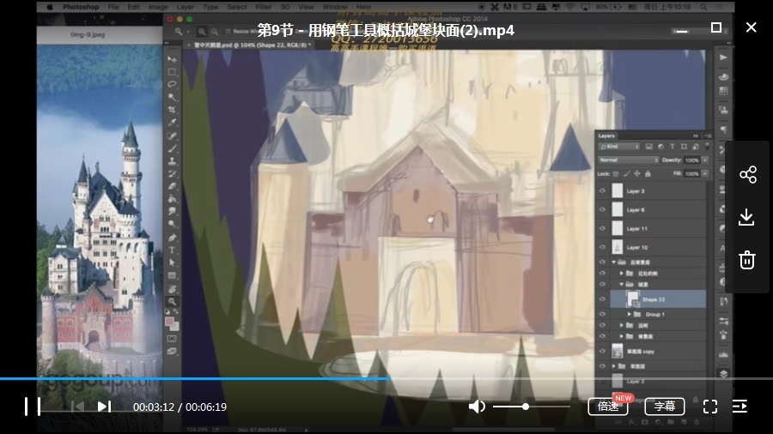The height and width of the screenshot is (434, 773).
Task: Click the share icon in the video player
Action: click(x=748, y=175)
